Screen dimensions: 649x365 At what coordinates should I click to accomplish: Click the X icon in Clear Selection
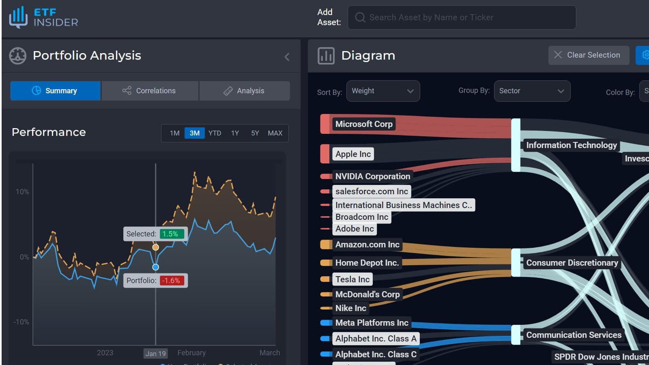coord(558,55)
